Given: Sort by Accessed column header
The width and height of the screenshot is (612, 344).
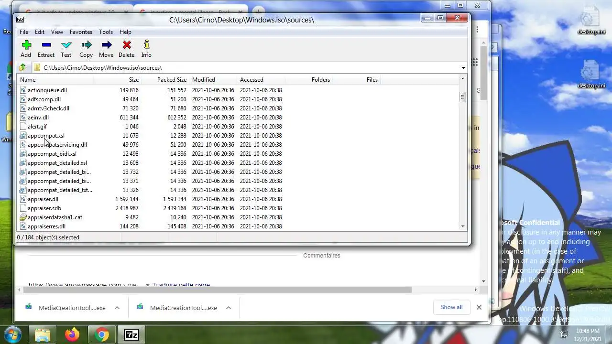Looking at the screenshot, I should (261, 80).
